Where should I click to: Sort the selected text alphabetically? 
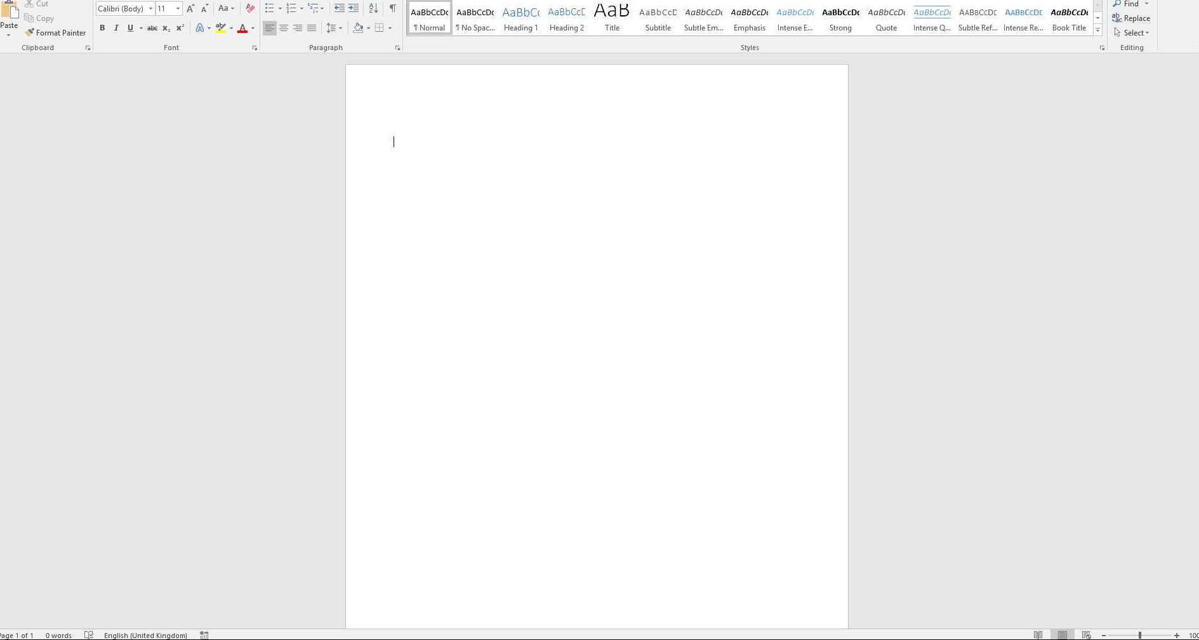(373, 8)
